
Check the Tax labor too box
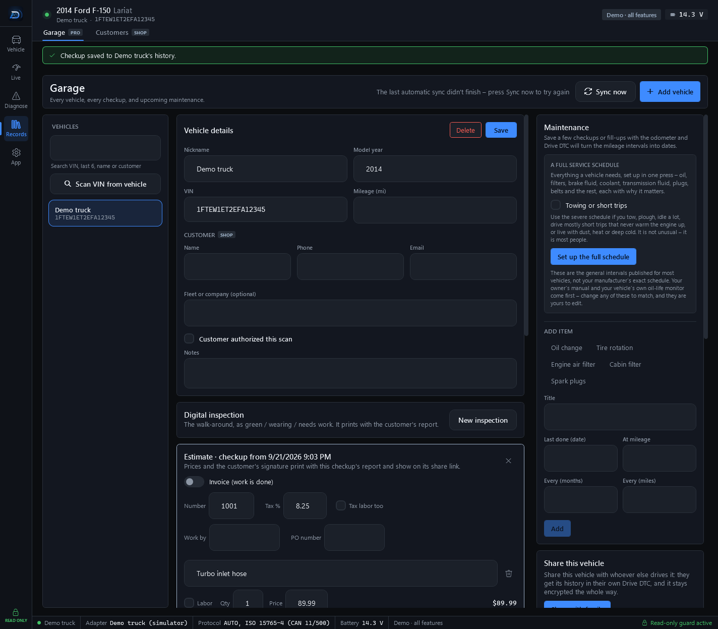(x=341, y=505)
